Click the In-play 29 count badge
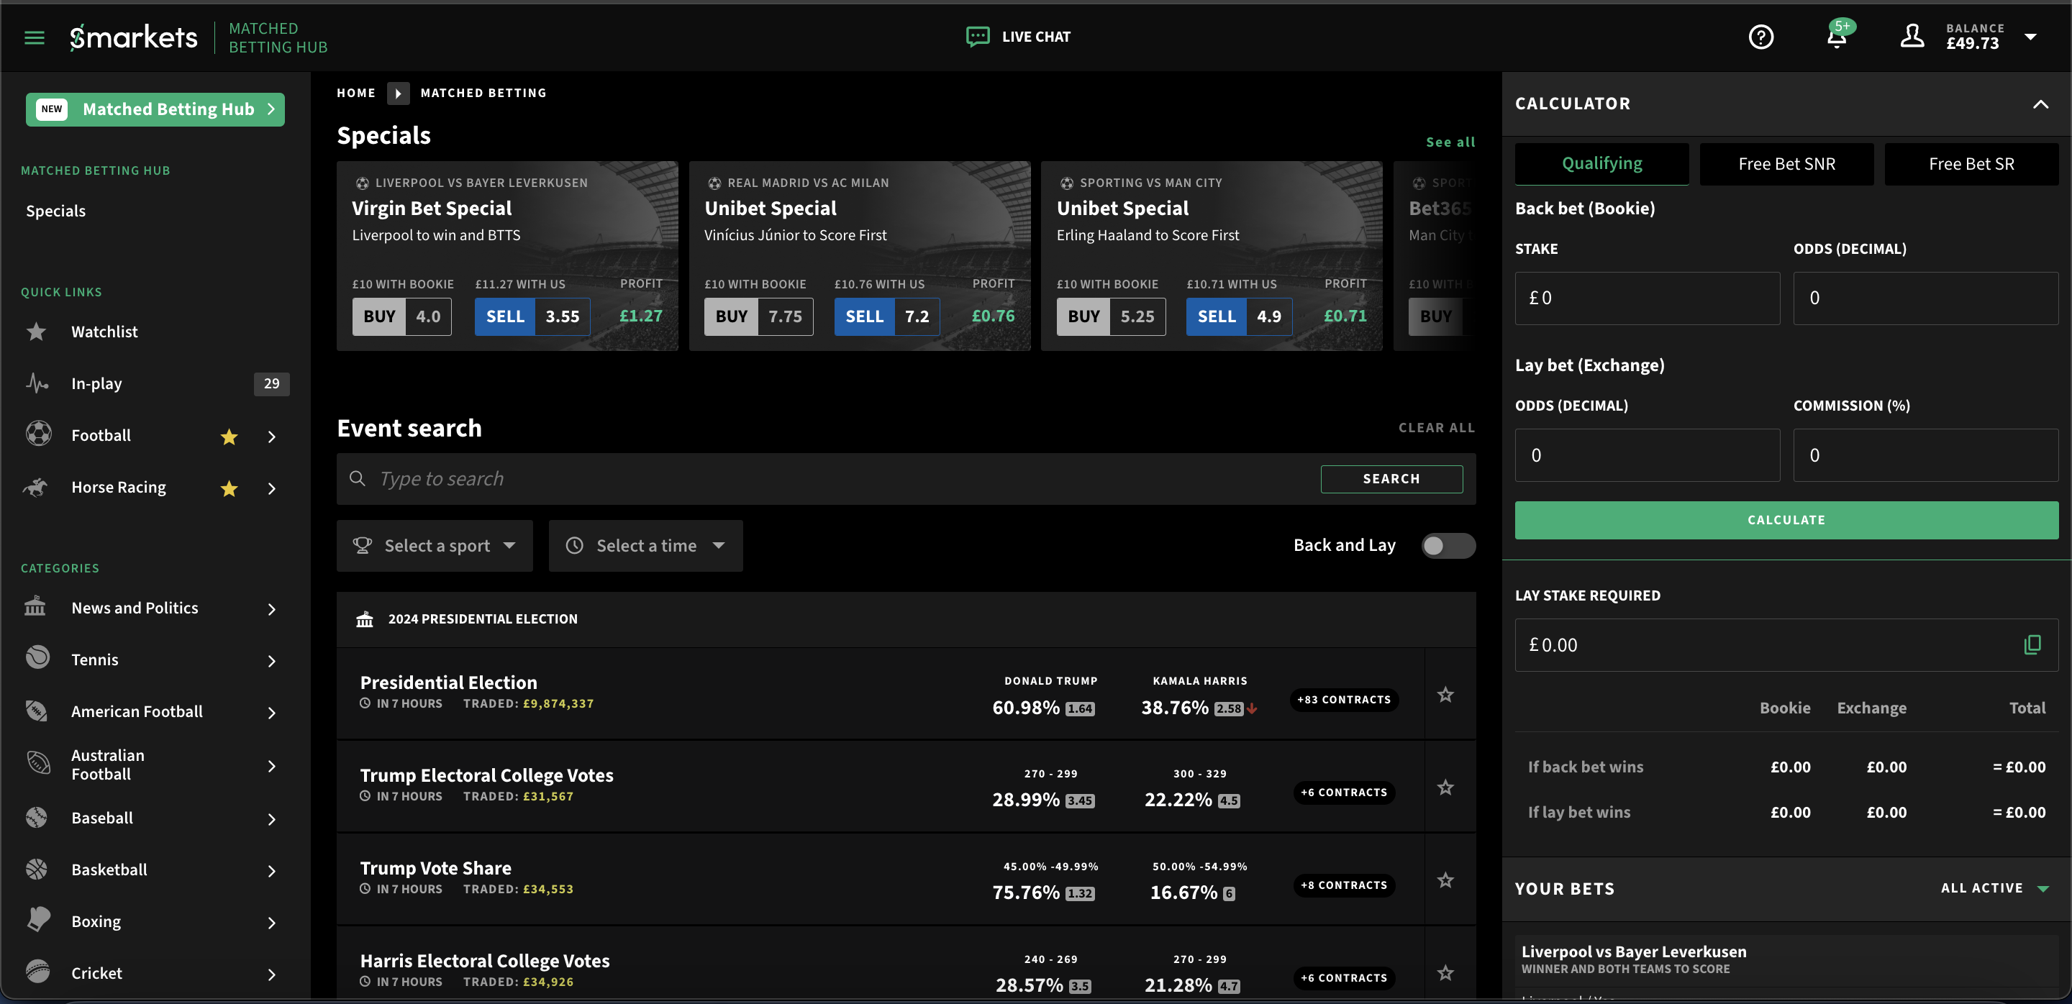 pyautogui.click(x=271, y=383)
